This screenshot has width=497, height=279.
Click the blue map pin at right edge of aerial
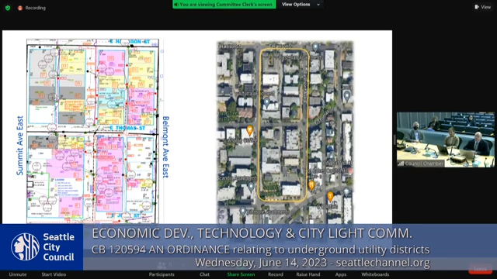(x=347, y=96)
